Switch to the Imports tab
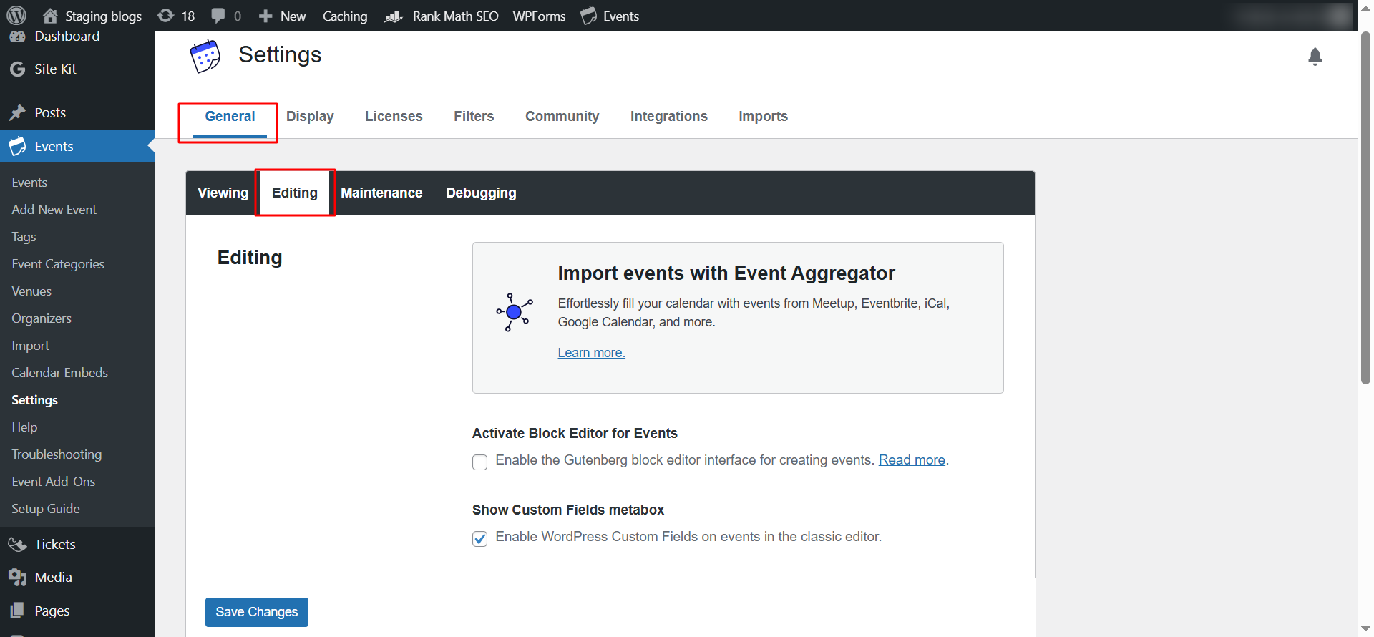 (764, 116)
